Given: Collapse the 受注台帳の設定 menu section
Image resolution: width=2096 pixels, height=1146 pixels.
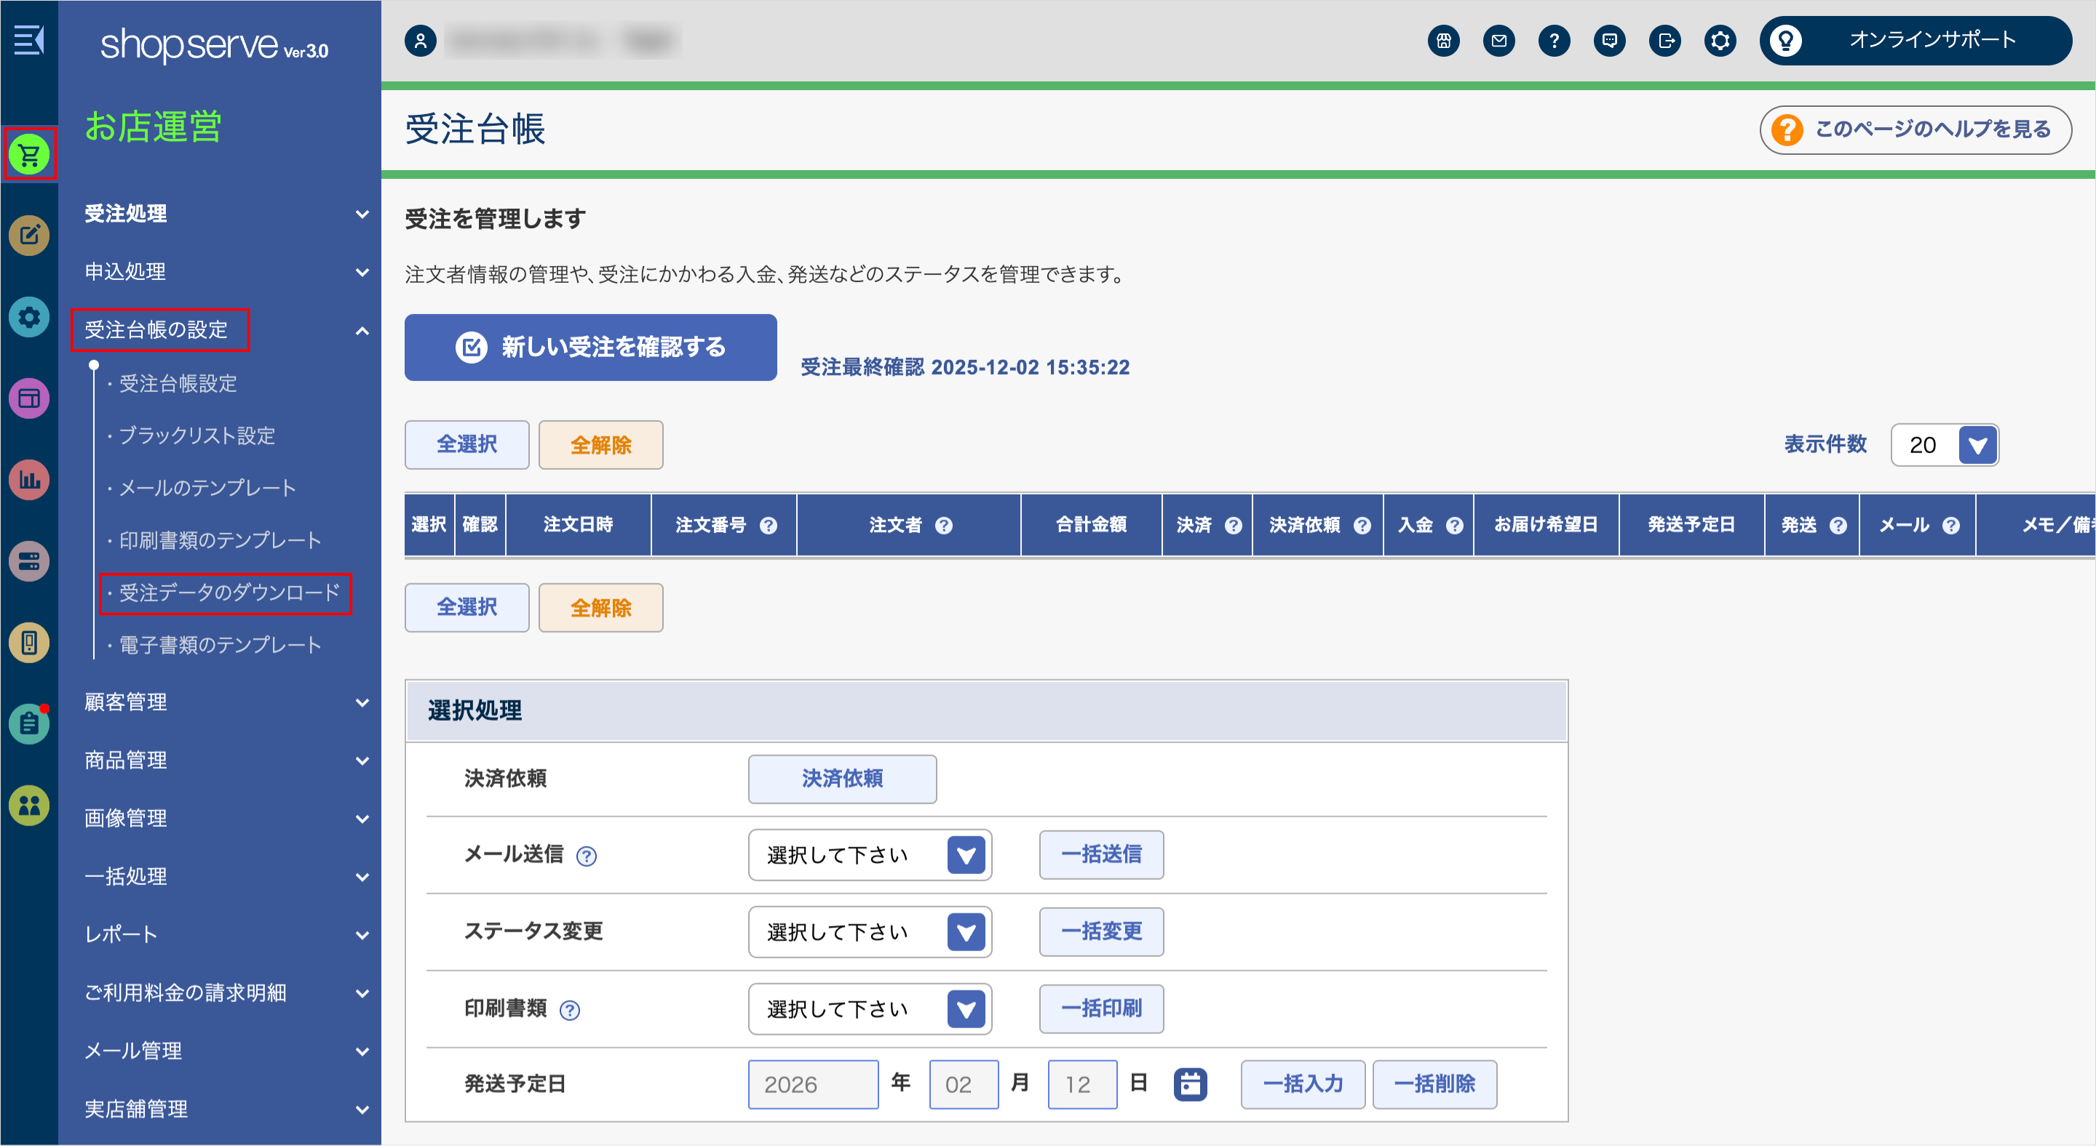Looking at the screenshot, I should pyautogui.click(x=362, y=331).
